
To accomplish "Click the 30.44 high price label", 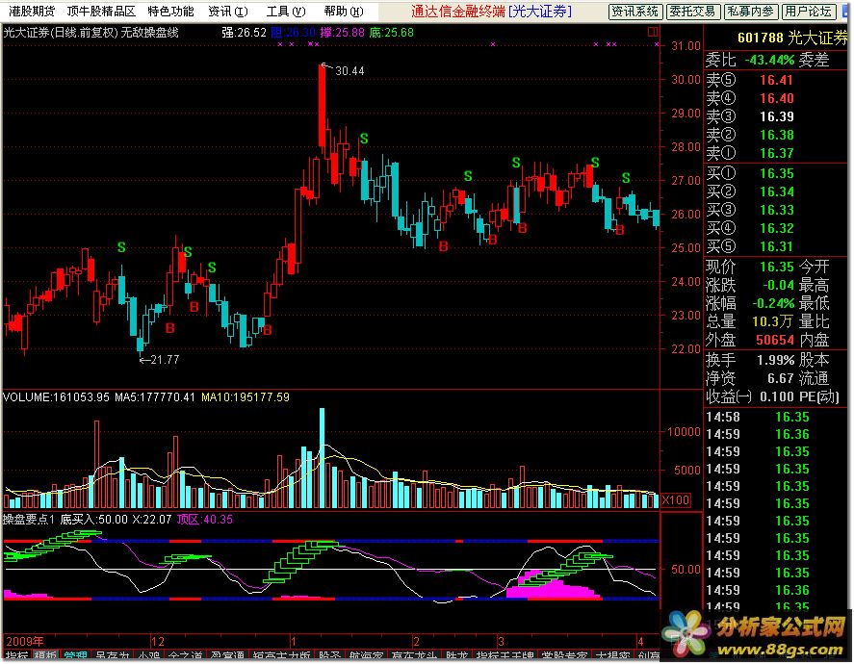I will click(x=349, y=71).
